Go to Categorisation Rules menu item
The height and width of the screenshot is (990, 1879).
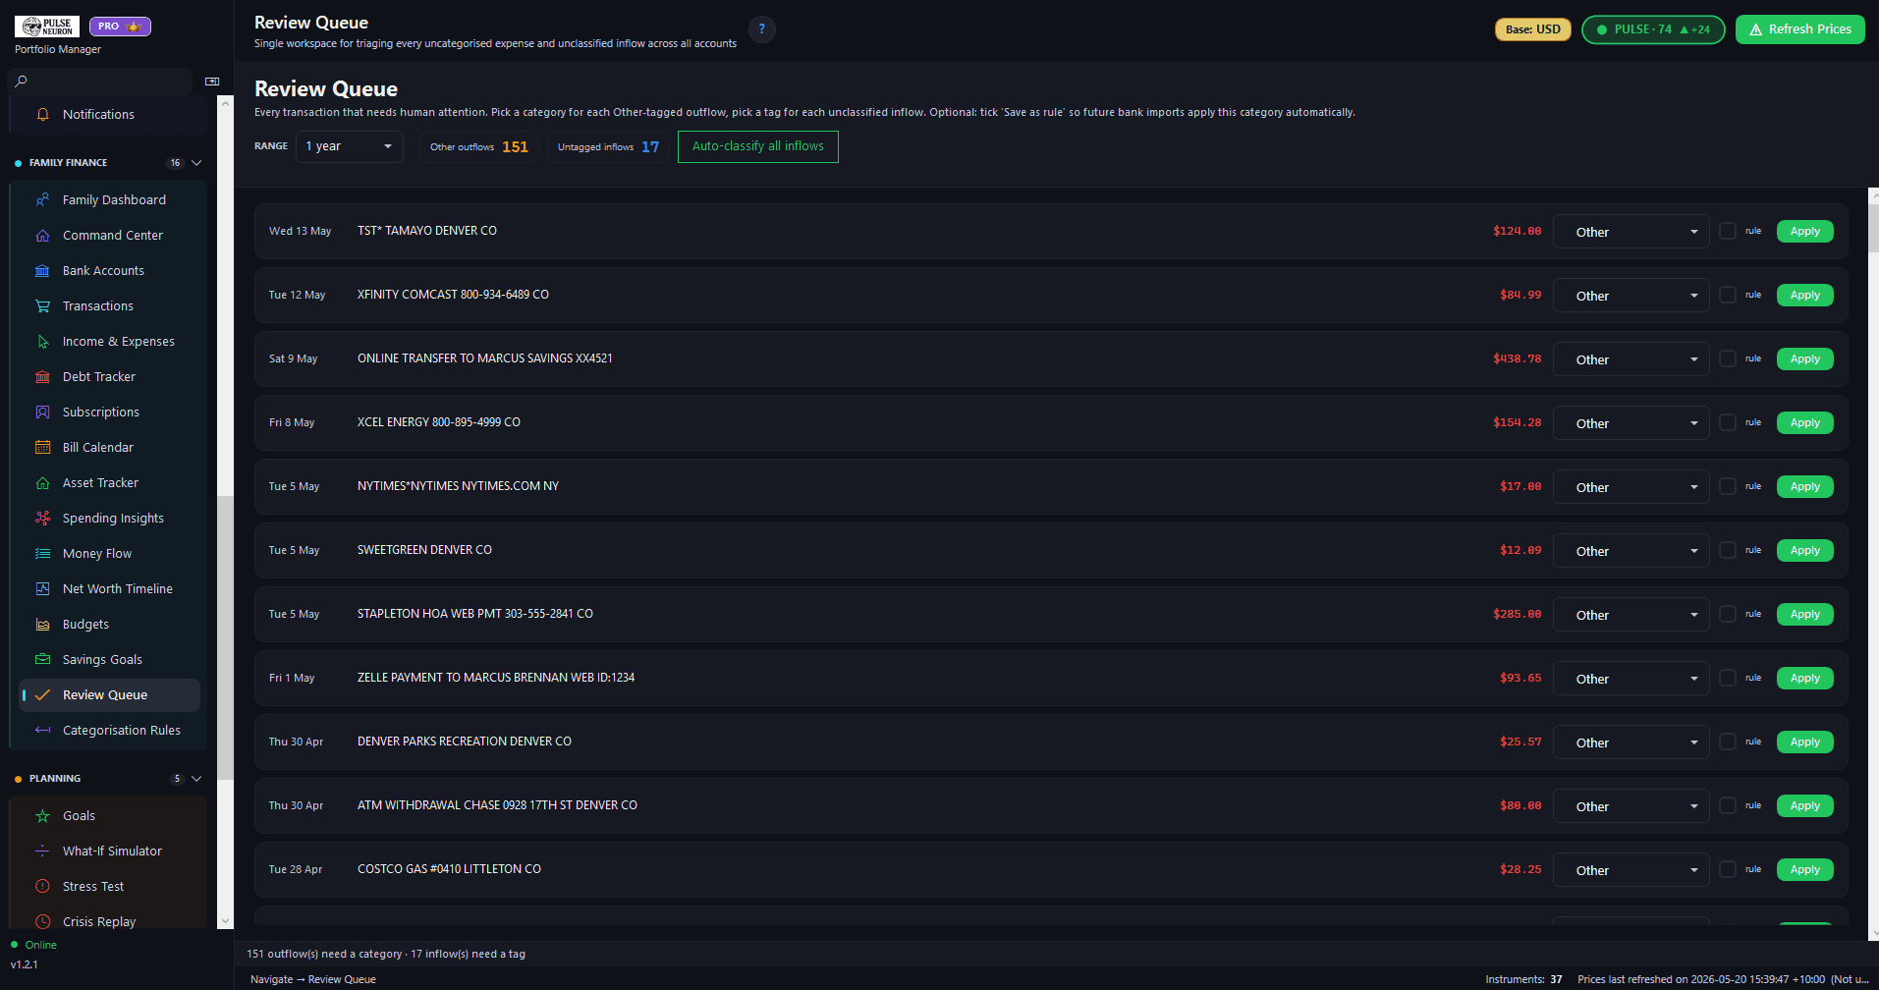click(109, 730)
